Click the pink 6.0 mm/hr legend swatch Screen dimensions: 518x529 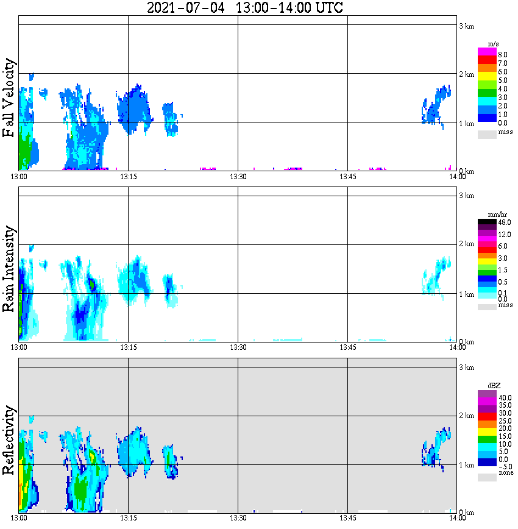(x=487, y=244)
